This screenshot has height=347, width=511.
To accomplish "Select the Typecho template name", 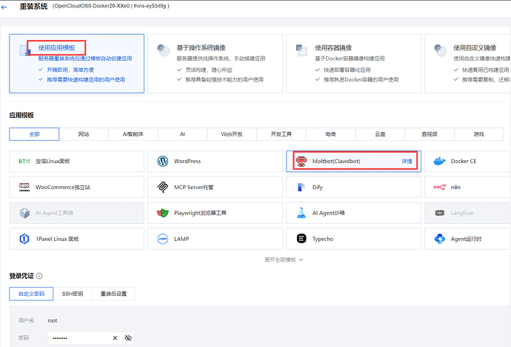I will pyautogui.click(x=323, y=239).
